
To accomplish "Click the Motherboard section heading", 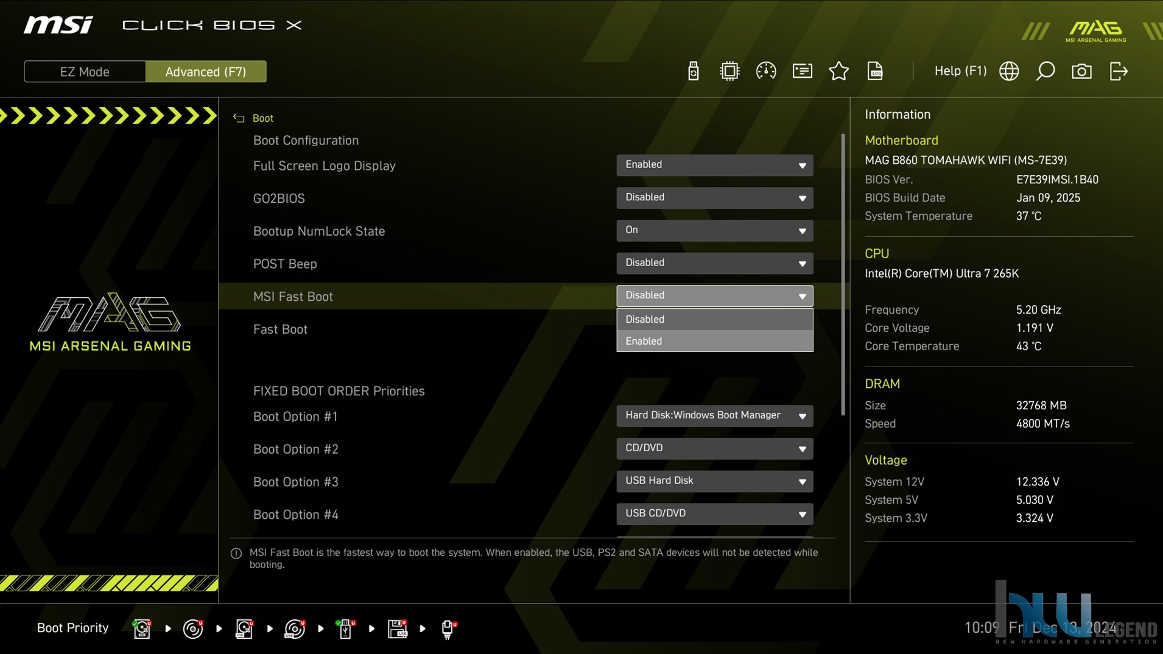I will pos(901,141).
